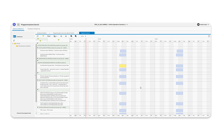Image resolution: width=222 pixels, height=140 pixels.
Task: Zoom out on the Gantt timeline
Action: click(x=76, y=36)
